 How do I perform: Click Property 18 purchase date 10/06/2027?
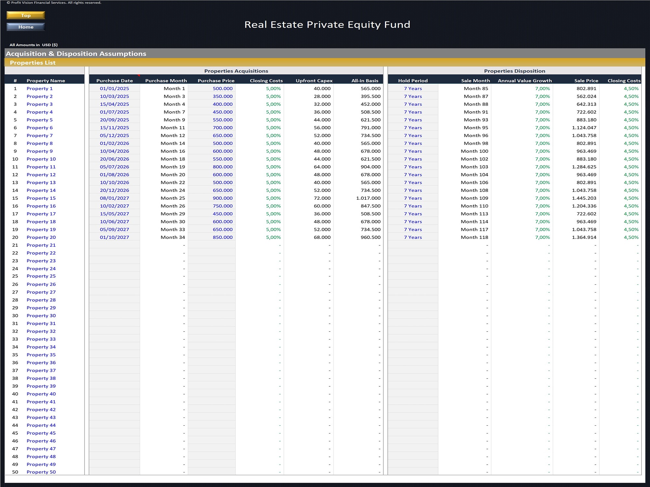[114, 222]
